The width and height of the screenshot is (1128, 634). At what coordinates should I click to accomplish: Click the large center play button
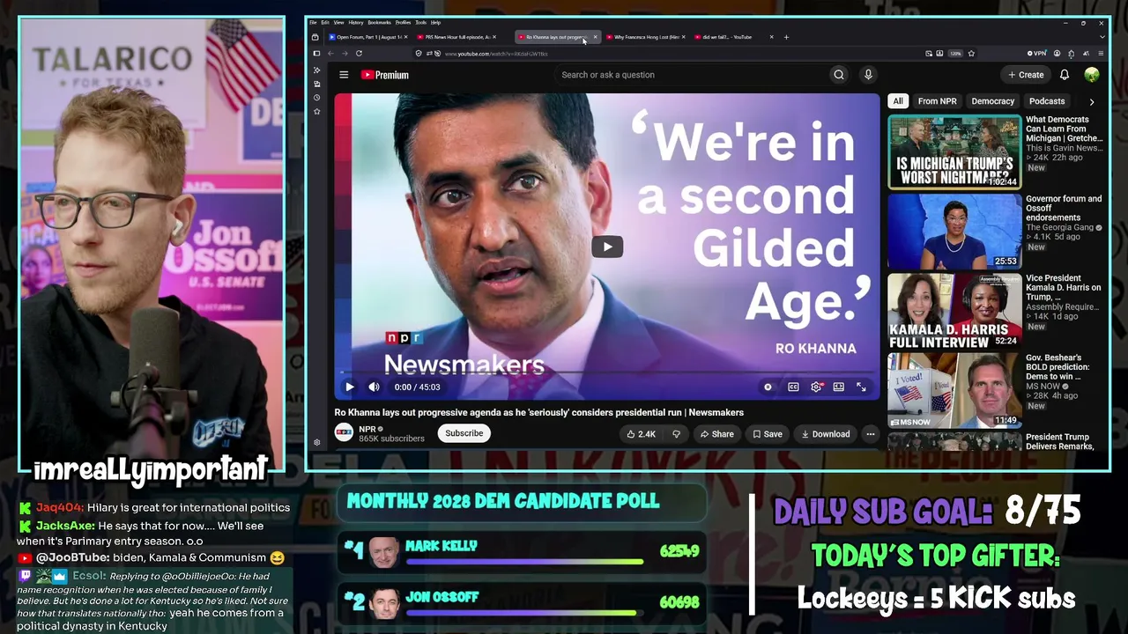pyautogui.click(x=607, y=247)
